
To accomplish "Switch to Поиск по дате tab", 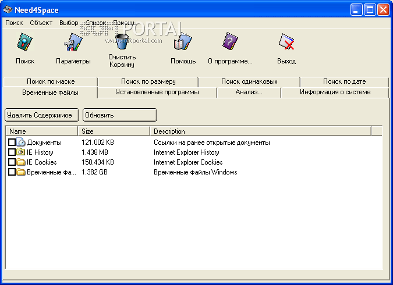I will (x=344, y=81).
